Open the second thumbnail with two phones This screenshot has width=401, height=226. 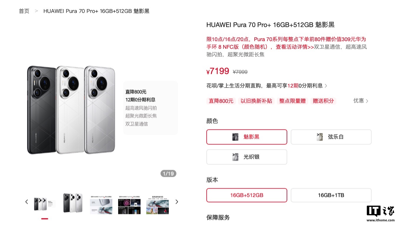[73, 203]
